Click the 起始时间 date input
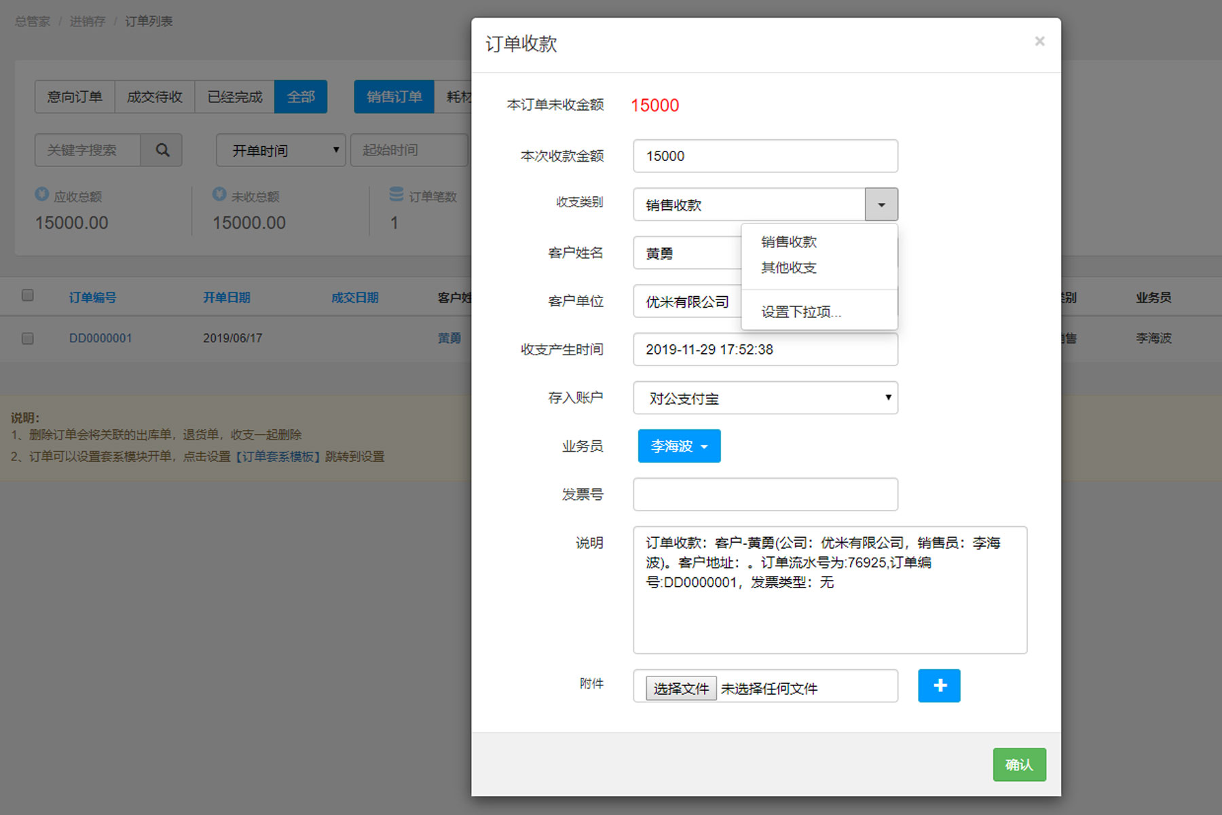 [x=409, y=150]
